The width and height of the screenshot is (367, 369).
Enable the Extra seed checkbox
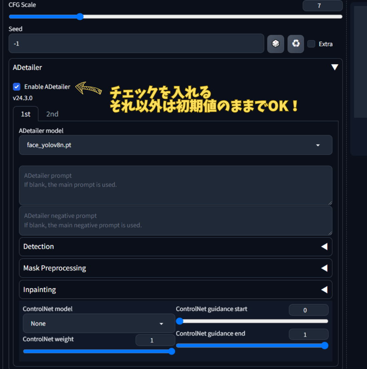(311, 44)
